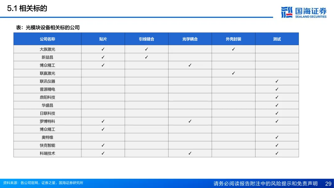Select the company name 快克智能
Viewport: 334px width, 188px height.
click(47, 145)
